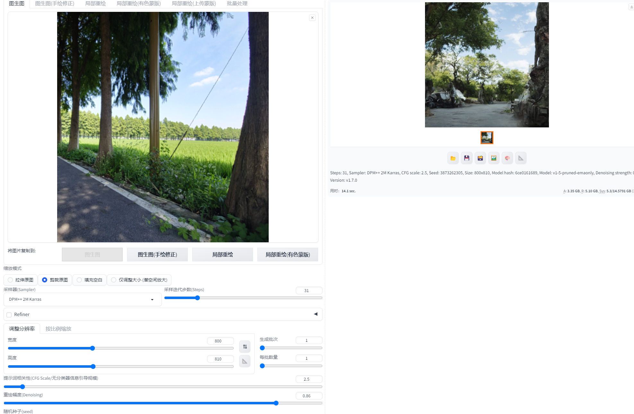This screenshot has height=414, width=634.
Task: Select the generated result thumbnail
Action: (x=487, y=138)
